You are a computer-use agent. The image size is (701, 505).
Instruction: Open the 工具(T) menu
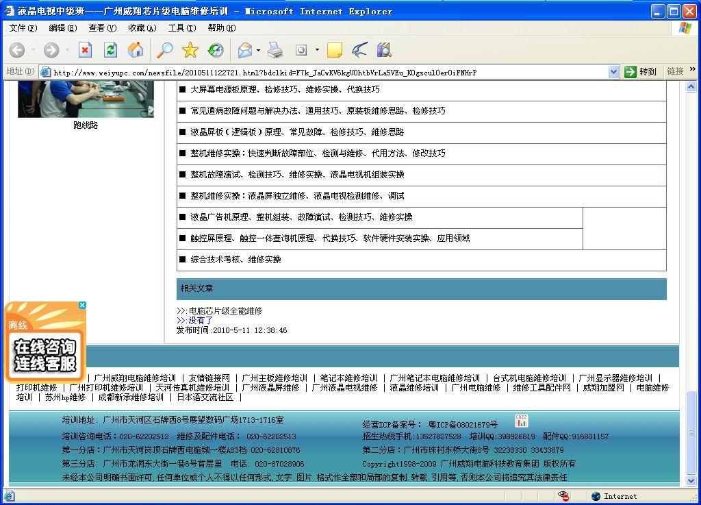(181, 28)
